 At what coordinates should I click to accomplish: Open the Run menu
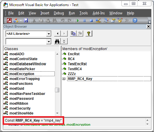point(72,13)
